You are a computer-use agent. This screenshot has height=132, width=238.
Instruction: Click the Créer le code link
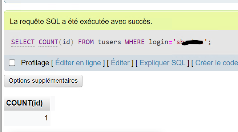point(217,63)
